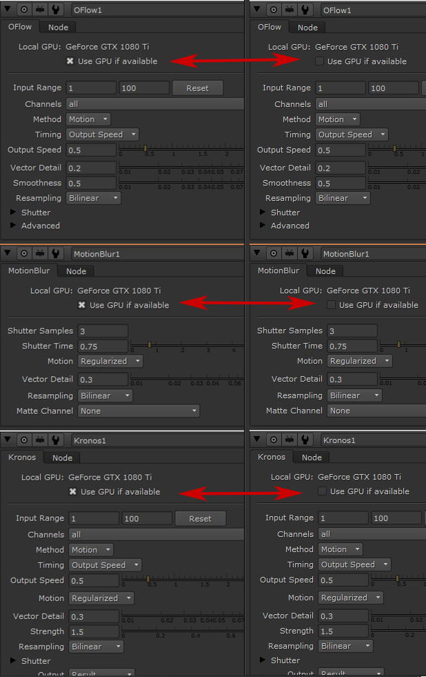Viewport: 426px width, 677px height.
Task: Click Reset button in left OFlow panel
Action: pos(197,88)
